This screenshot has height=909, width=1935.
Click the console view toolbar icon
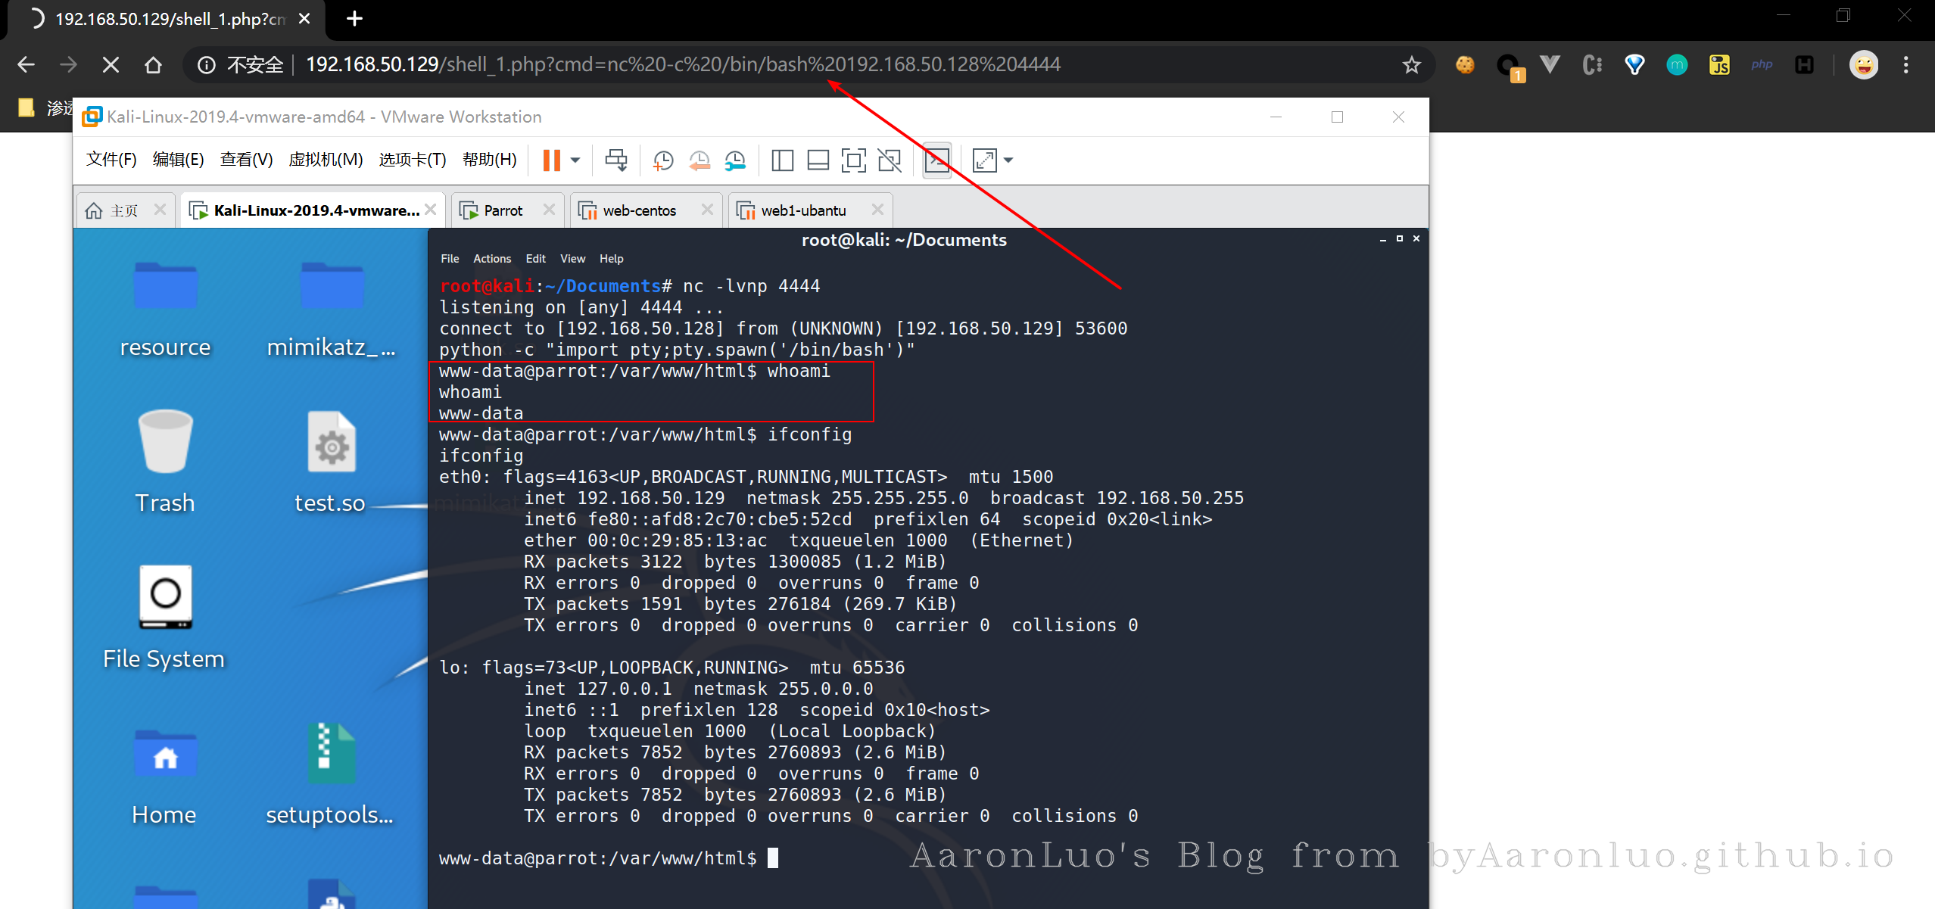pos(937,160)
